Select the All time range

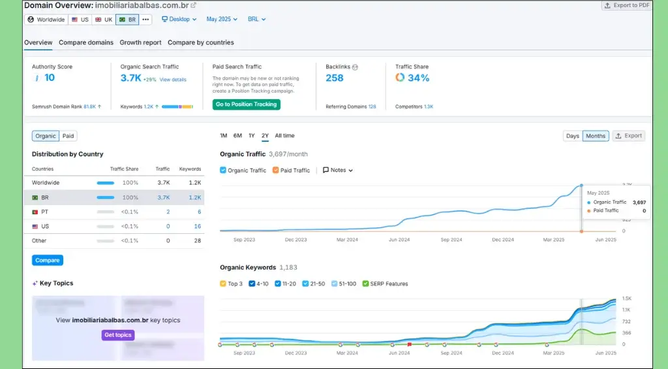[x=284, y=136]
